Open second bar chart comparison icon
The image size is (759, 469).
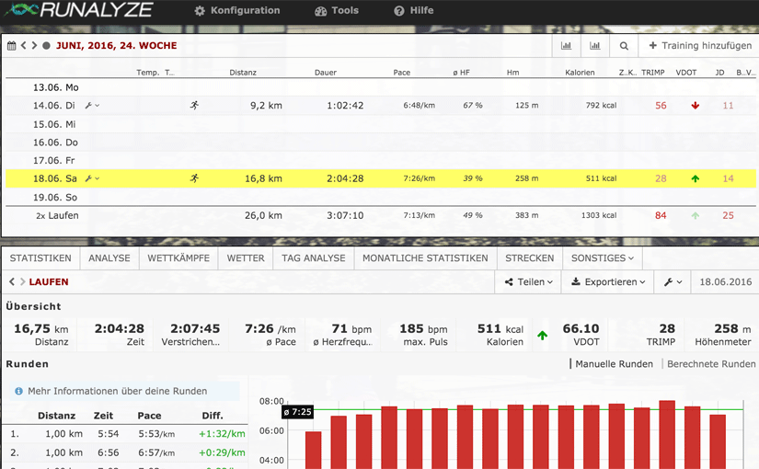[x=595, y=45]
